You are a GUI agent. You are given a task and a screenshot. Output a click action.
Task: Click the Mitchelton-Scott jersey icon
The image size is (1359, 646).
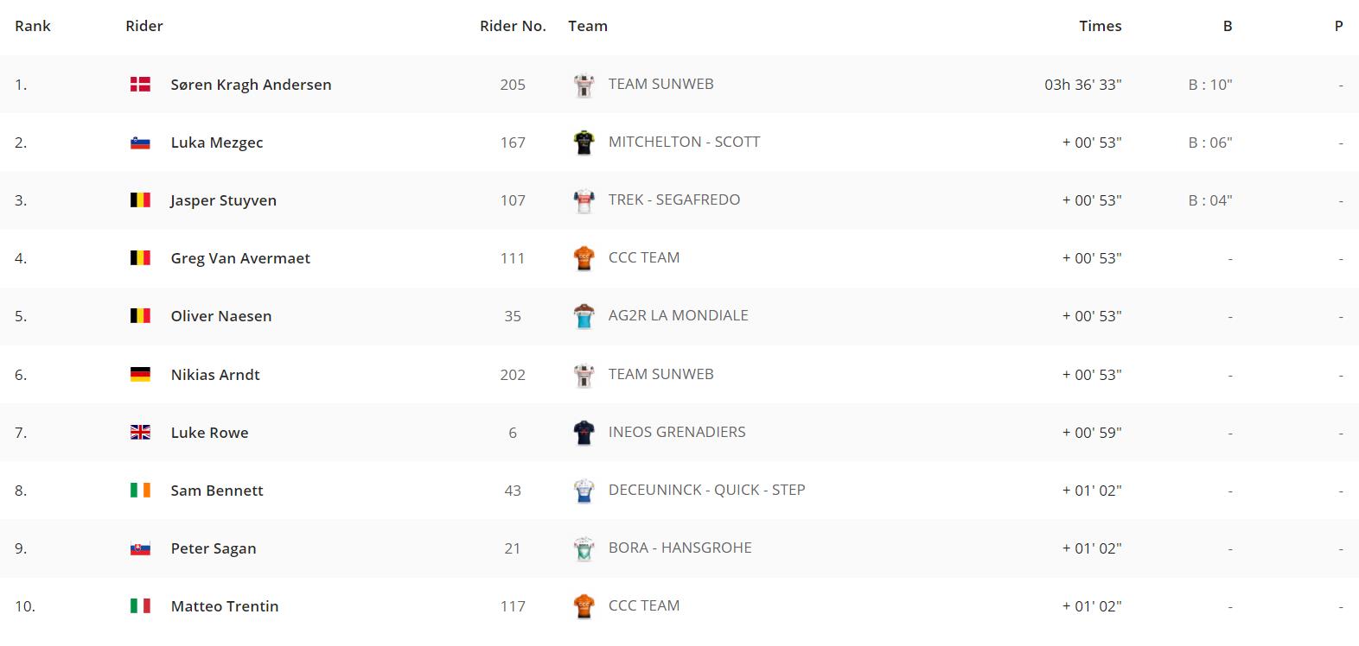click(584, 142)
